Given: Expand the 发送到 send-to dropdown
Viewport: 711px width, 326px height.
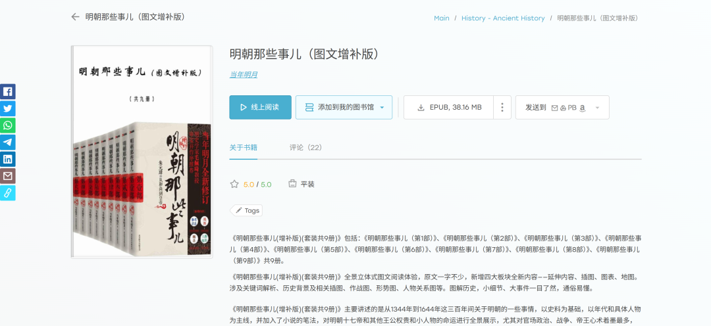Looking at the screenshot, I should click(596, 108).
